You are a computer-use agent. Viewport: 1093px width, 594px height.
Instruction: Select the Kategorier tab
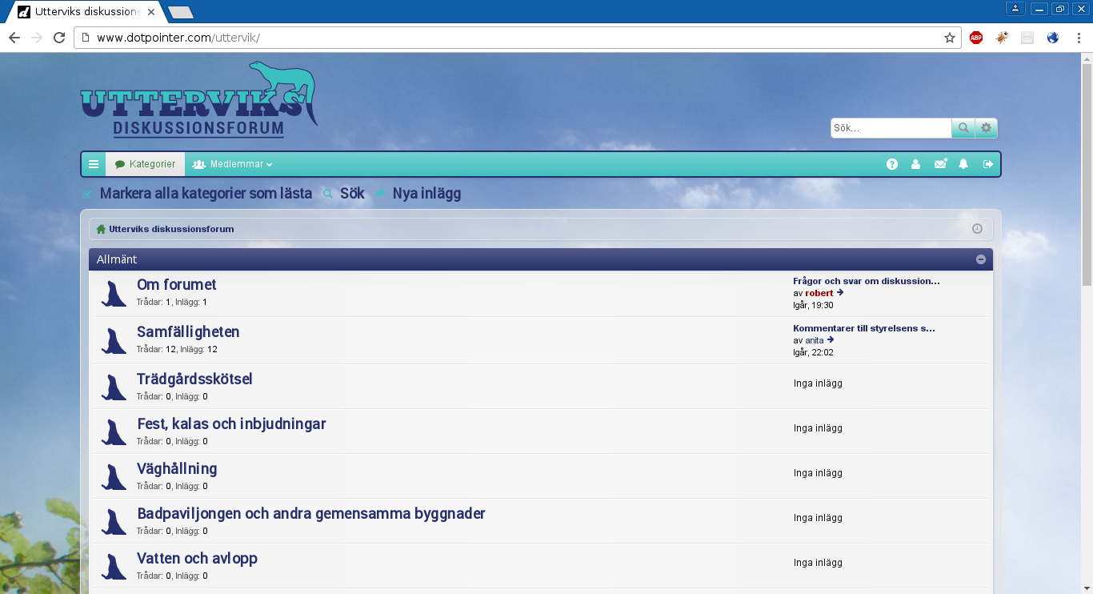(x=146, y=164)
